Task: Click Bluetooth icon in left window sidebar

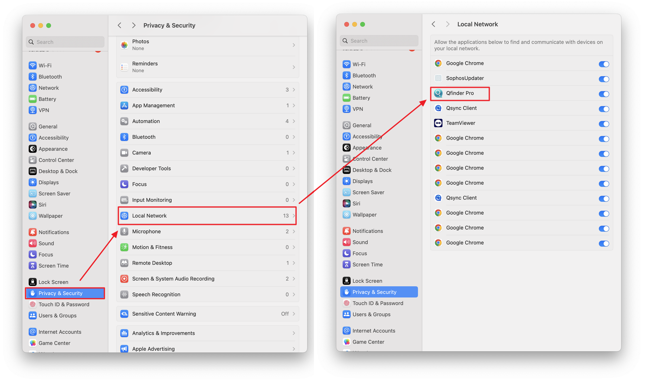Action: [33, 77]
